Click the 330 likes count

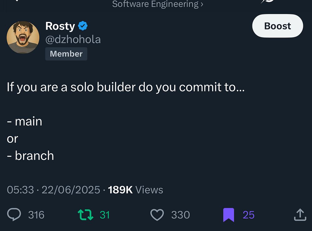point(180,215)
